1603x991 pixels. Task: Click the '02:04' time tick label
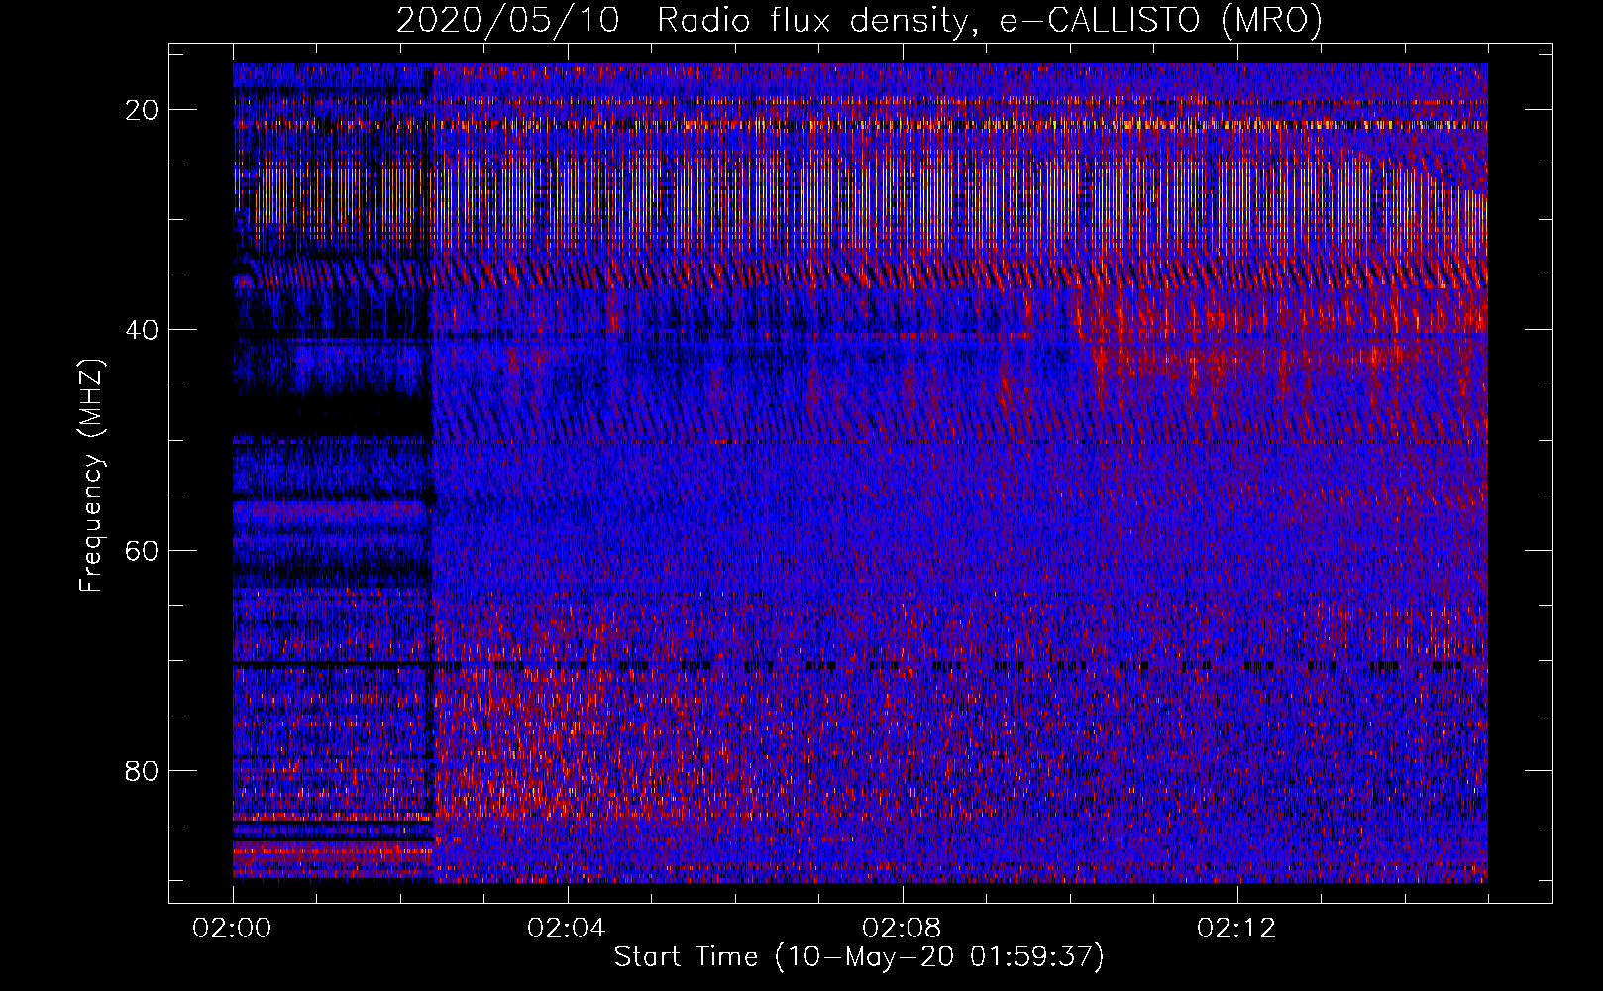coord(567,929)
